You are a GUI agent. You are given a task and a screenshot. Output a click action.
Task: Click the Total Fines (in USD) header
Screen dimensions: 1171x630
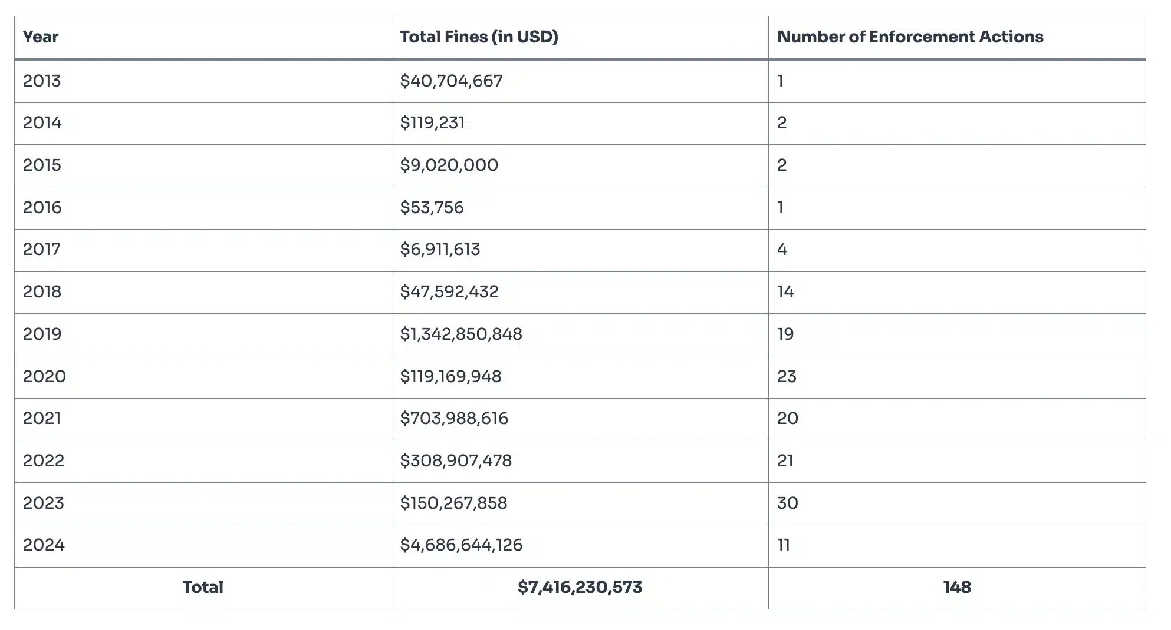479,37
